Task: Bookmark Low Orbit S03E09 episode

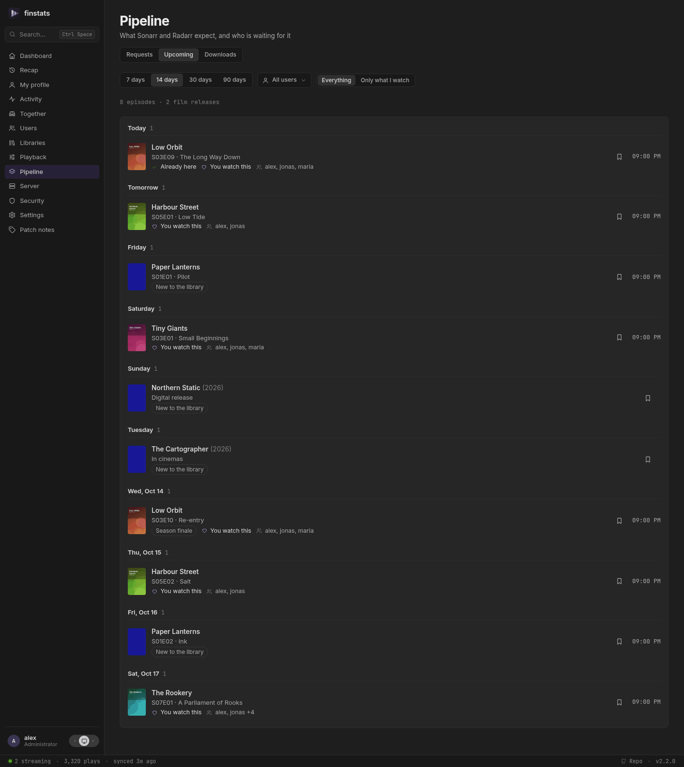Action: pyautogui.click(x=619, y=157)
